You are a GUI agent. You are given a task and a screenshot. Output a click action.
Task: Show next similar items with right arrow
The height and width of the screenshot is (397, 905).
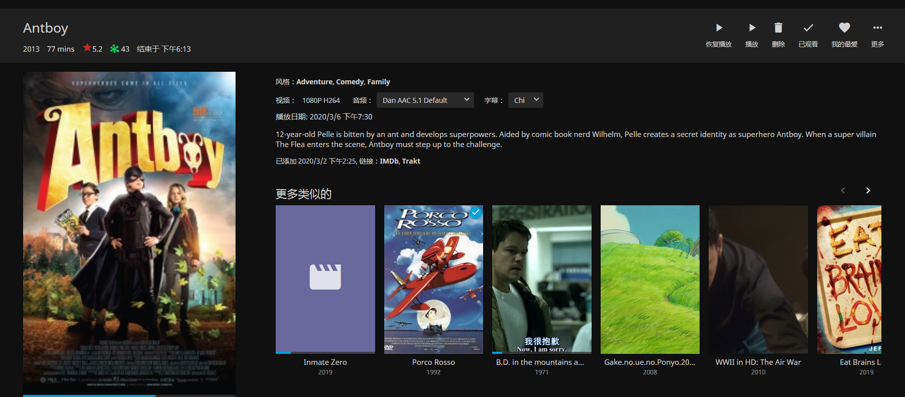pyautogui.click(x=868, y=190)
